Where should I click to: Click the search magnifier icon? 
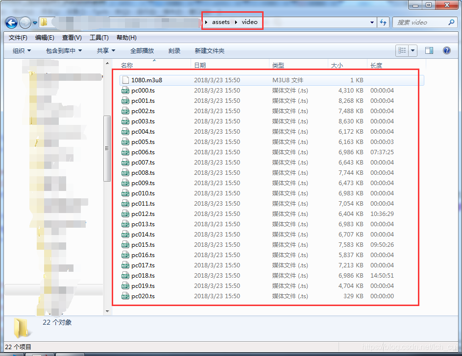(x=451, y=22)
